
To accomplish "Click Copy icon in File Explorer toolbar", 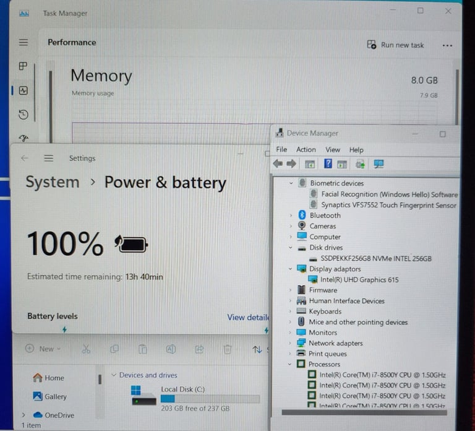I will [114, 349].
